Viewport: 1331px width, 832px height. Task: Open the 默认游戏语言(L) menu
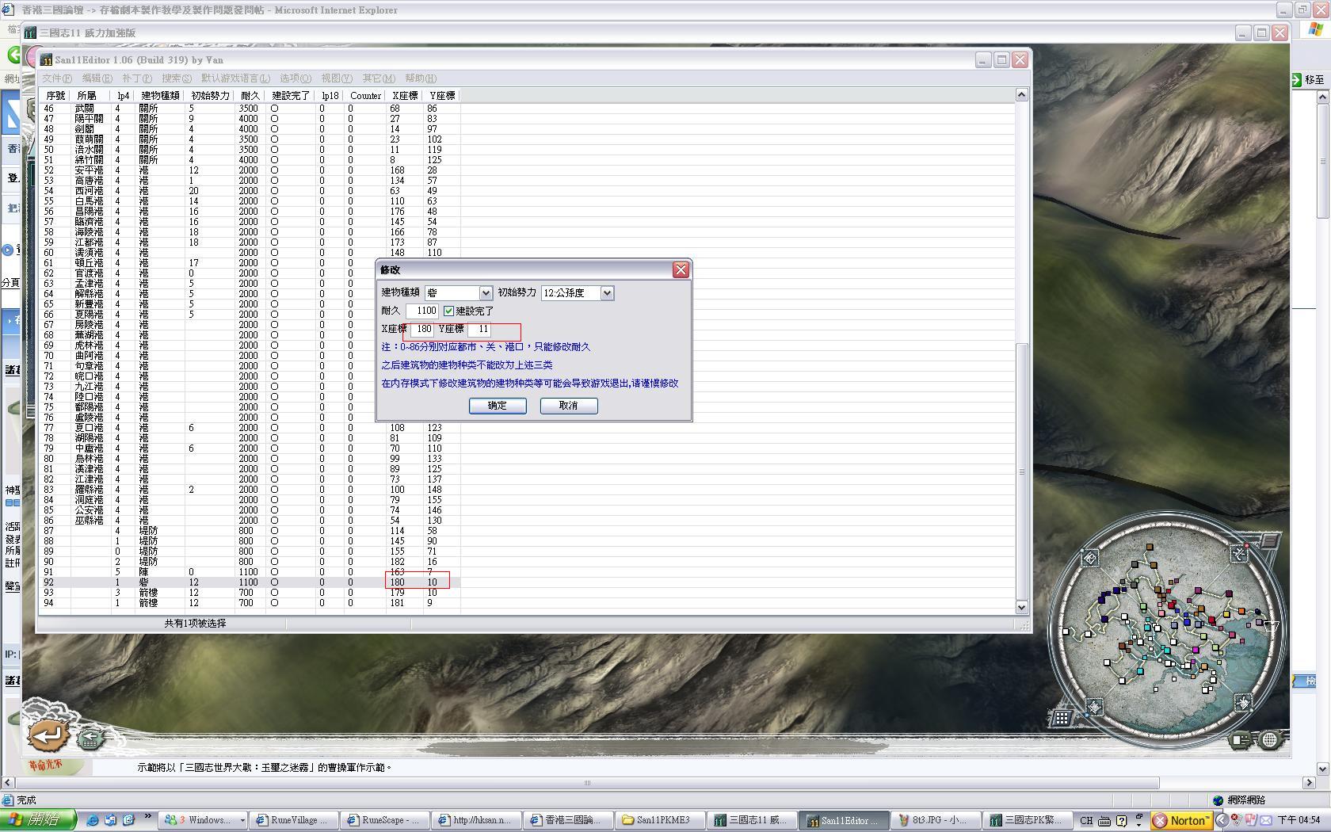click(x=235, y=78)
